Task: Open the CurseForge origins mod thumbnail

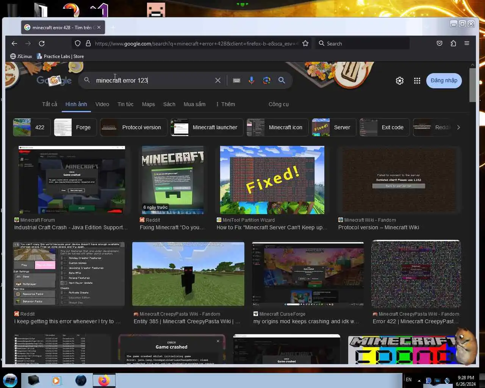Action: [308, 274]
